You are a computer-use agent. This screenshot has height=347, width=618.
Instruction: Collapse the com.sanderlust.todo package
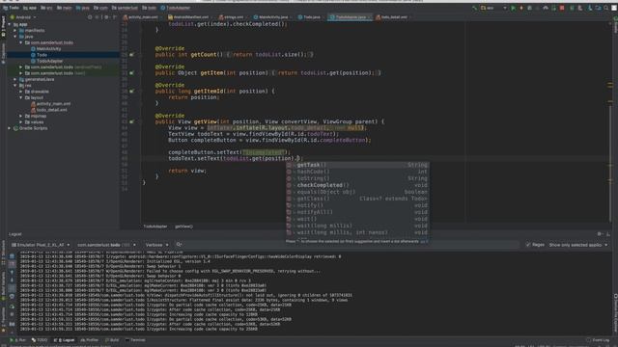point(21,42)
